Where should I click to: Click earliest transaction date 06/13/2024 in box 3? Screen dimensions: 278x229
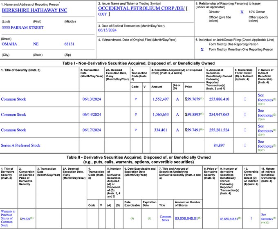tap(107, 30)
